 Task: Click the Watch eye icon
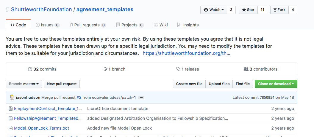click(x=206, y=10)
